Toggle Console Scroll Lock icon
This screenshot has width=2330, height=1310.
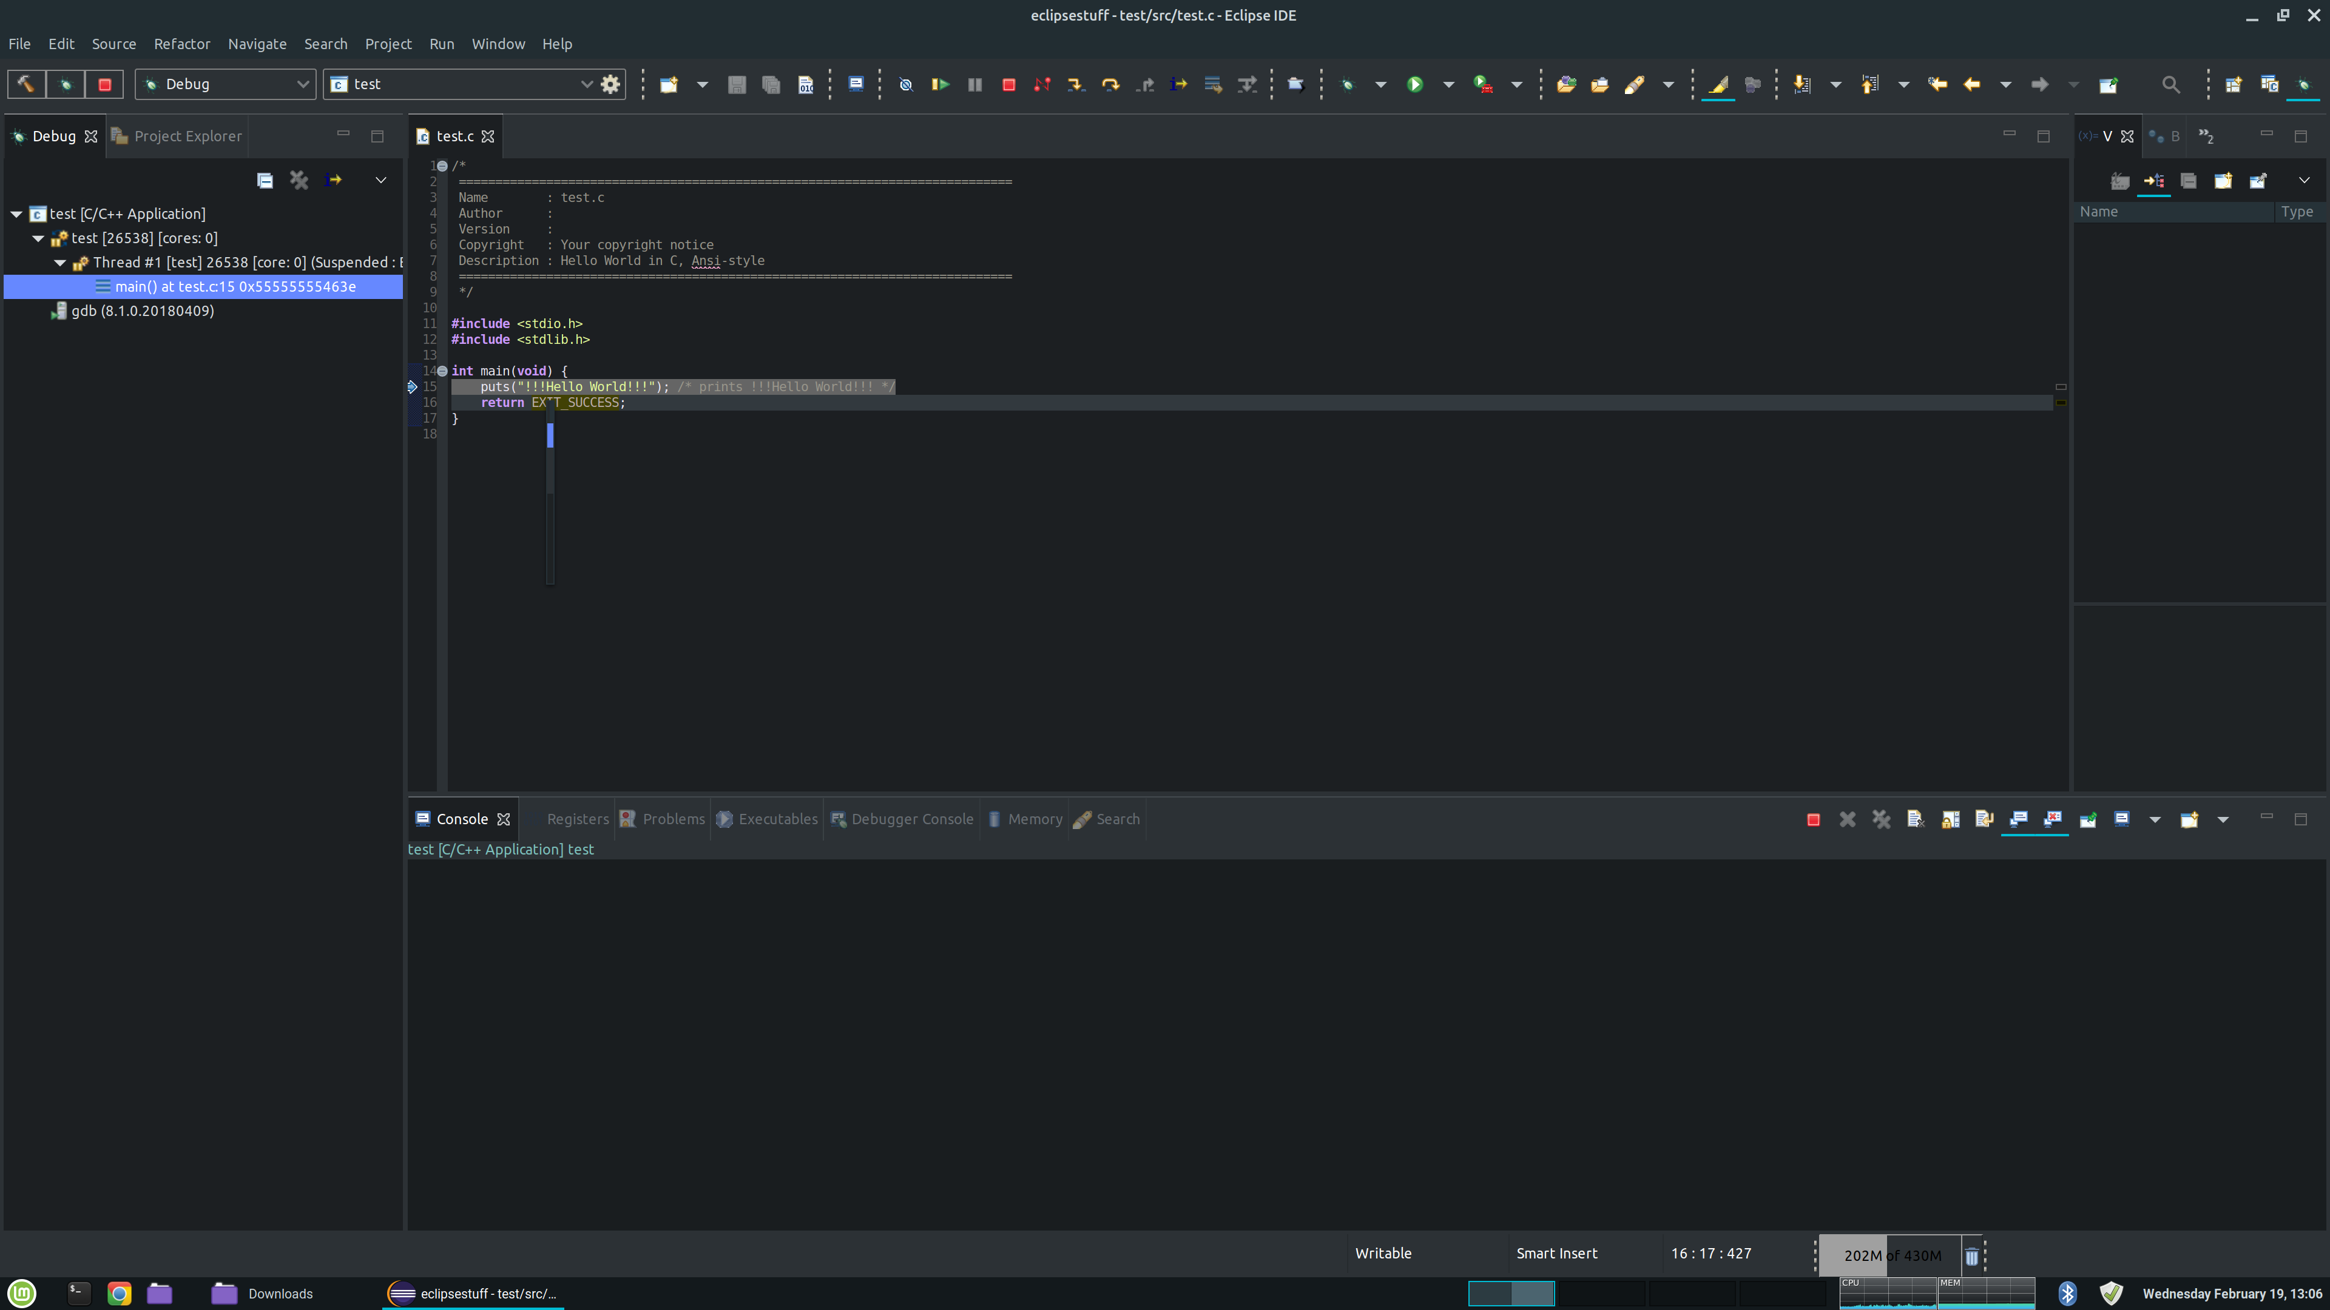pos(1951,820)
